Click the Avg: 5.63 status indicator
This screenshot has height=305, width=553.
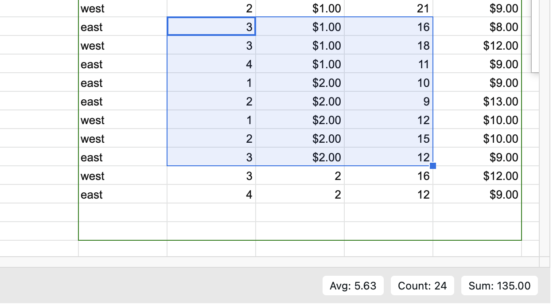click(x=353, y=286)
